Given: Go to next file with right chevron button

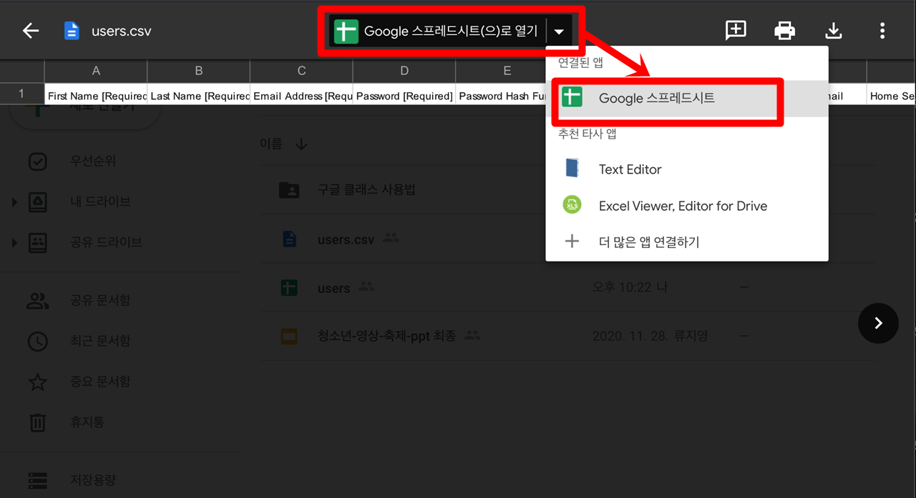Looking at the screenshot, I should click(878, 323).
